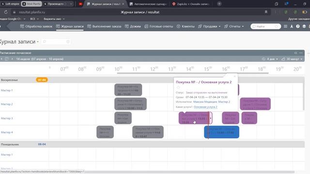
Task: Open the Другие закладки bookmarks folder
Action: click(x=299, y=19)
